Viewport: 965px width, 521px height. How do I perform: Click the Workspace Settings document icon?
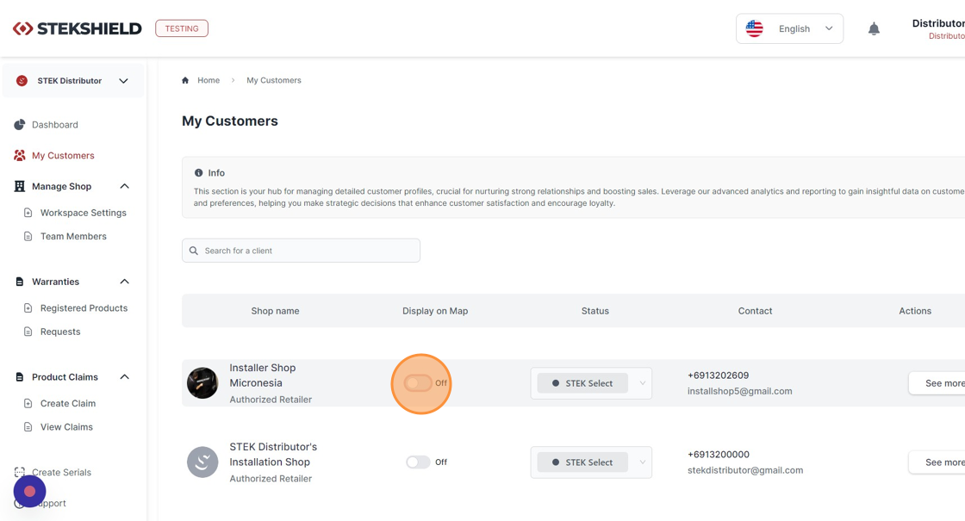pyautogui.click(x=28, y=213)
